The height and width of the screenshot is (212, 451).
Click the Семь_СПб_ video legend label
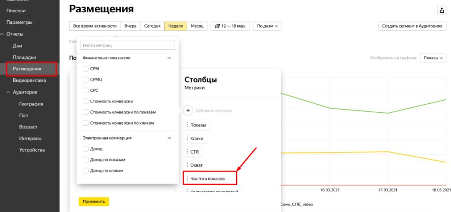click(x=296, y=205)
